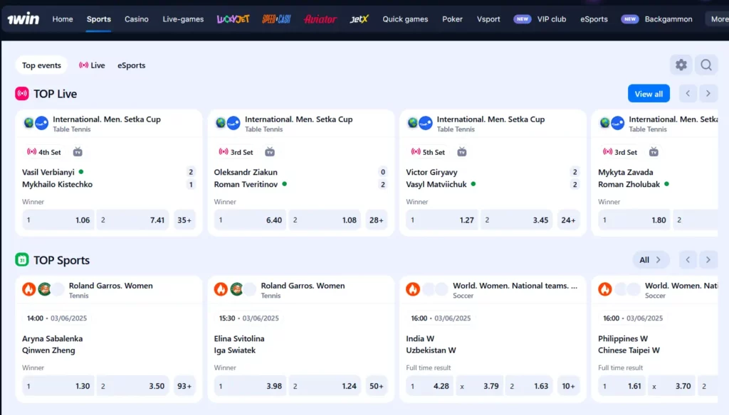Viewport: 729px width, 415px height.
Task: Open Live-games section
Action: pyautogui.click(x=183, y=19)
